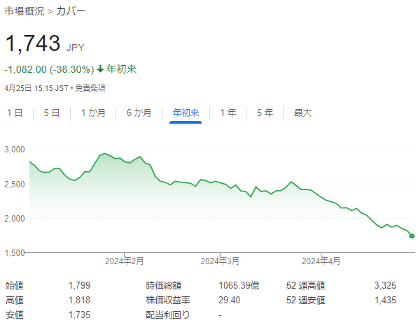Click the 1,743 current price
Viewport: 418px width, 325px height.
tap(33, 43)
